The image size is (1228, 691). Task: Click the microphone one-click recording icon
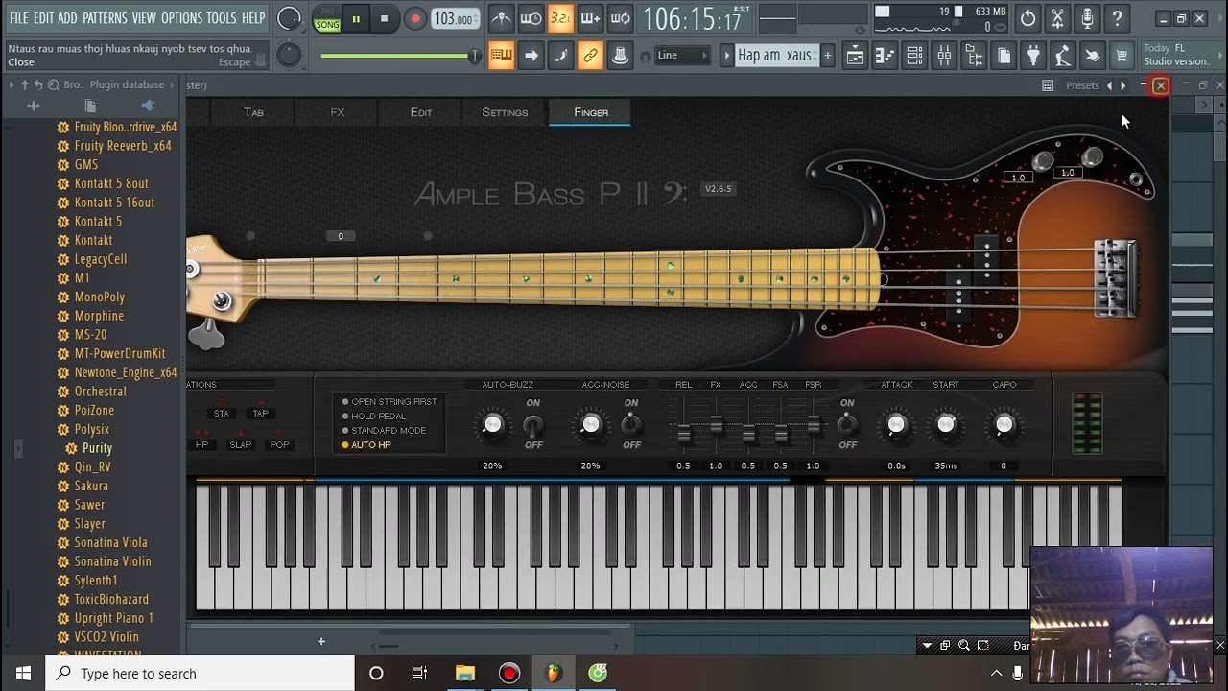[x=1087, y=18]
